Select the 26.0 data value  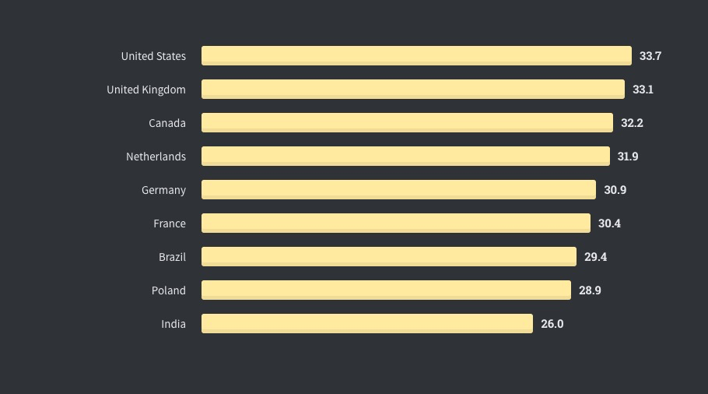[552, 324]
